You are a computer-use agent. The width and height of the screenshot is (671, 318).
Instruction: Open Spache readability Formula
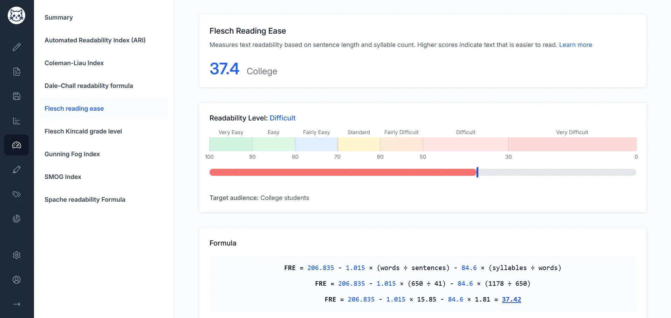(x=85, y=200)
